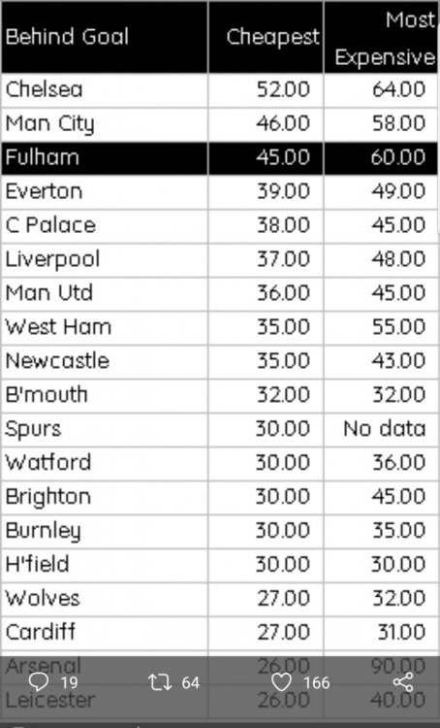Image resolution: width=440 pixels, height=728 pixels.
Task: Click the Chelsea team cell
Action: [105, 89]
